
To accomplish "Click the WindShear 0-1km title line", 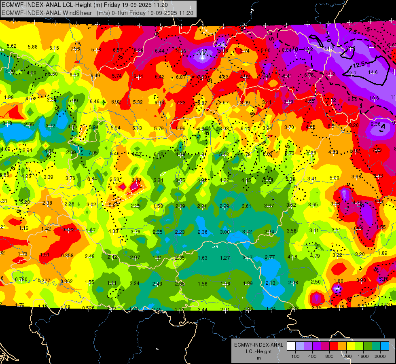I will 97,13.
